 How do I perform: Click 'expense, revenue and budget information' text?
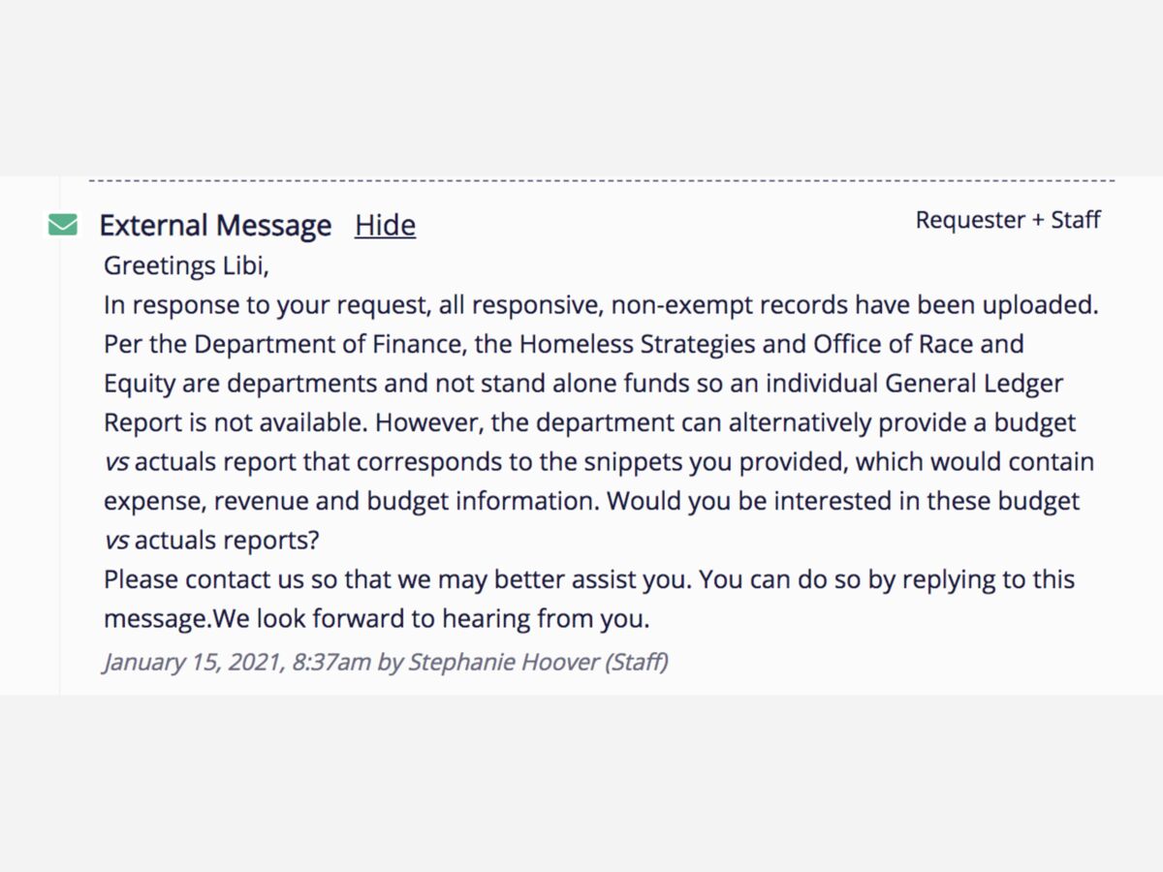351,501
